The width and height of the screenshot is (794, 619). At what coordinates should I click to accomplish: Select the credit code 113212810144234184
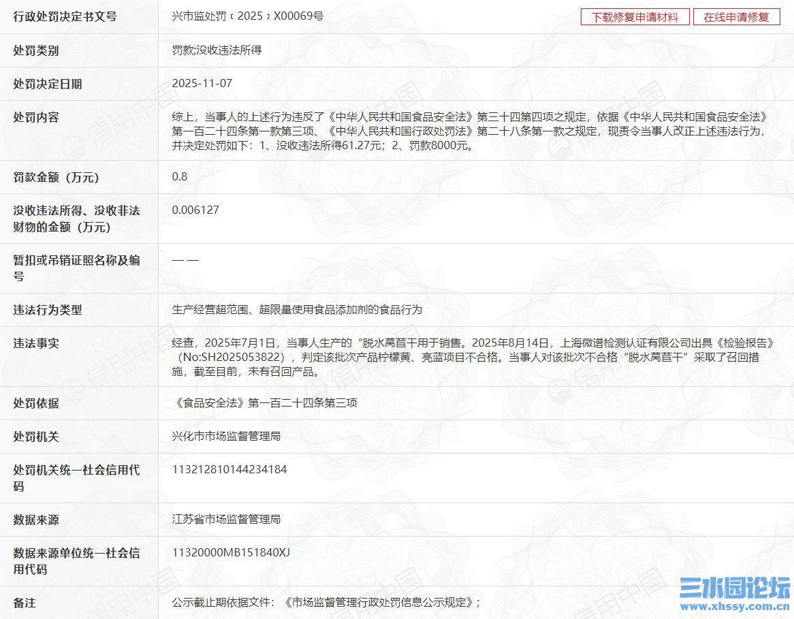coord(229,470)
